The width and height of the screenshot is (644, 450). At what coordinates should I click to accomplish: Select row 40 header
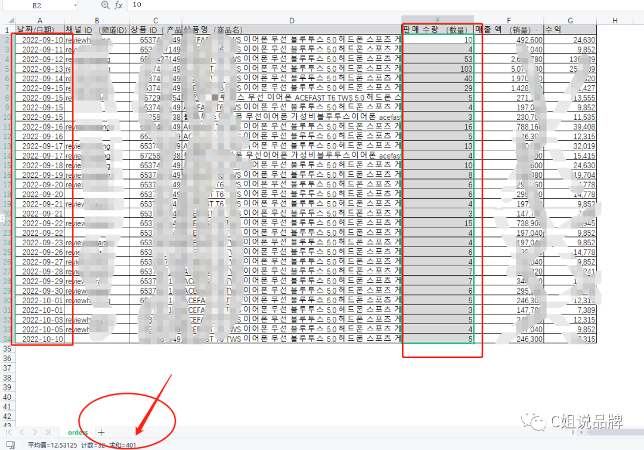pyautogui.click(x=7, y=397)
